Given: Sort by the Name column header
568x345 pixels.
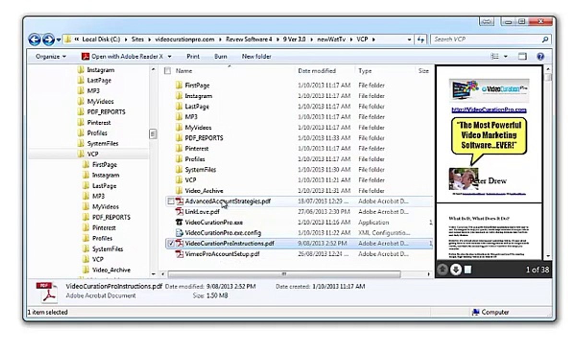Looking at the screenshot, I should [184, 71].
